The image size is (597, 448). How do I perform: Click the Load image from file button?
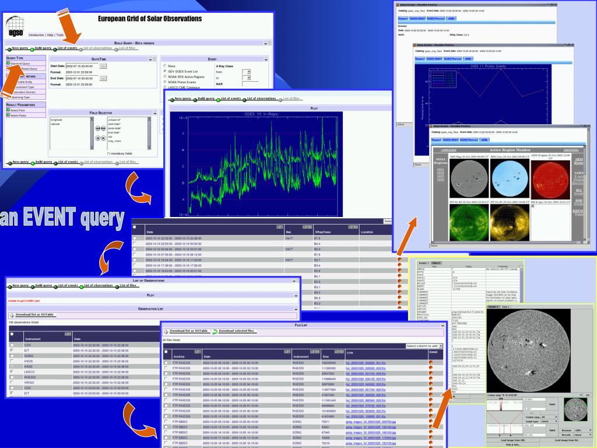(x=567, y=440)
